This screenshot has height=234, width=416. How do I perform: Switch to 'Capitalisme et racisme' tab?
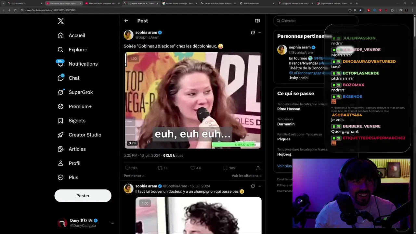[334, 3]
